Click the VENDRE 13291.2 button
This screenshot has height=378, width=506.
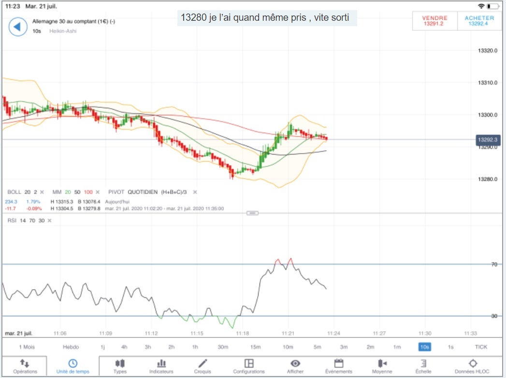pos(434,21)
